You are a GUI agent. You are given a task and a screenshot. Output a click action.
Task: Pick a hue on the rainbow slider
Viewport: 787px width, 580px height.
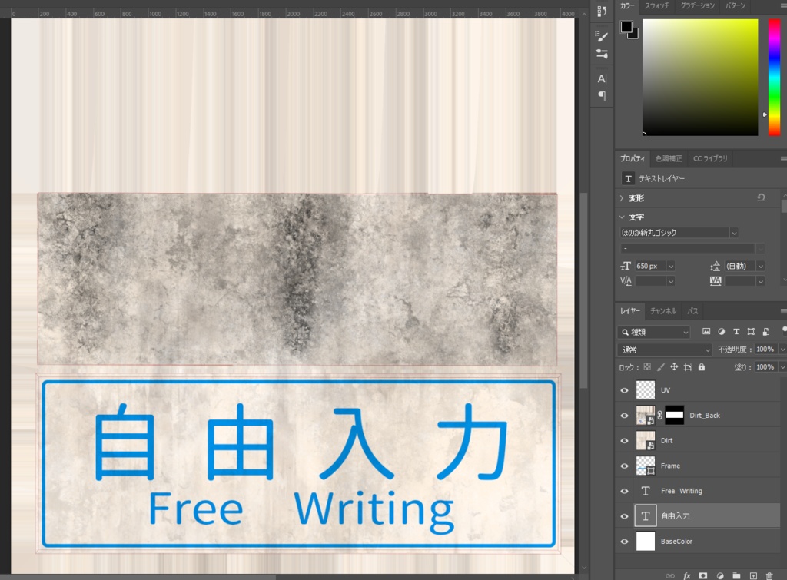(x=775, y=78)
